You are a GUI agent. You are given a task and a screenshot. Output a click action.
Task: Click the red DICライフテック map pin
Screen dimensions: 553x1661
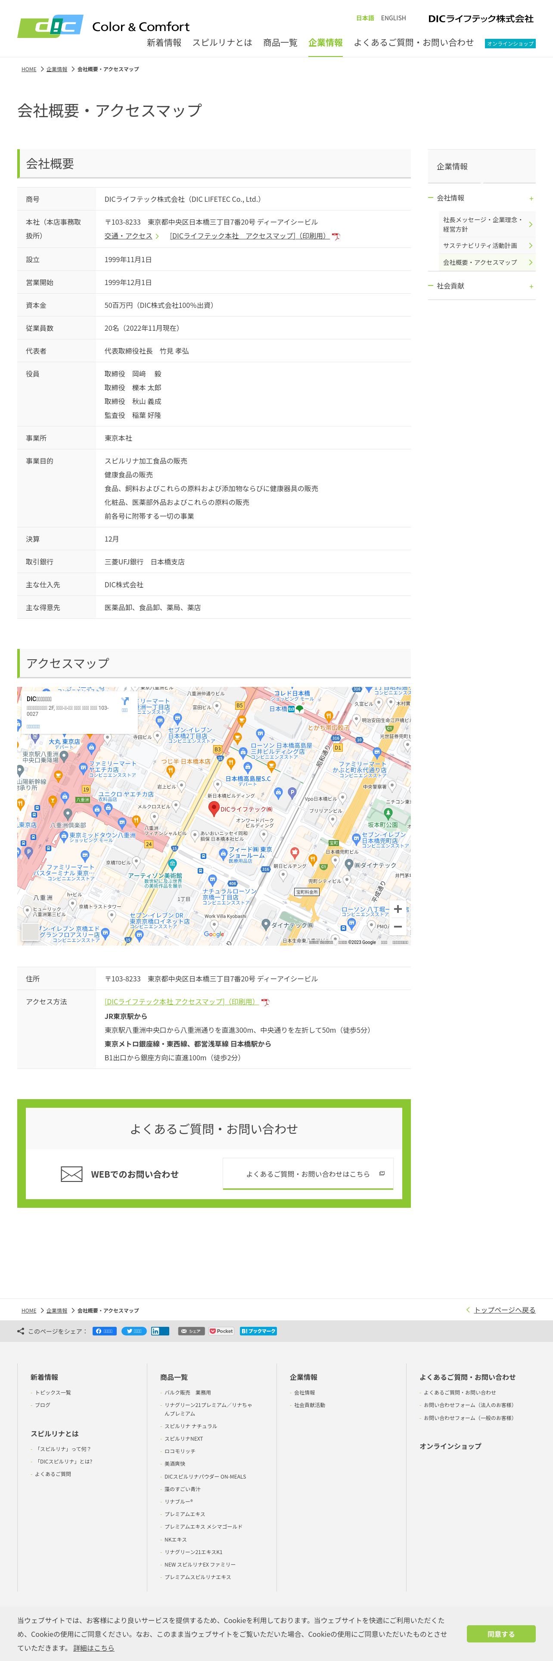(214, 809)
